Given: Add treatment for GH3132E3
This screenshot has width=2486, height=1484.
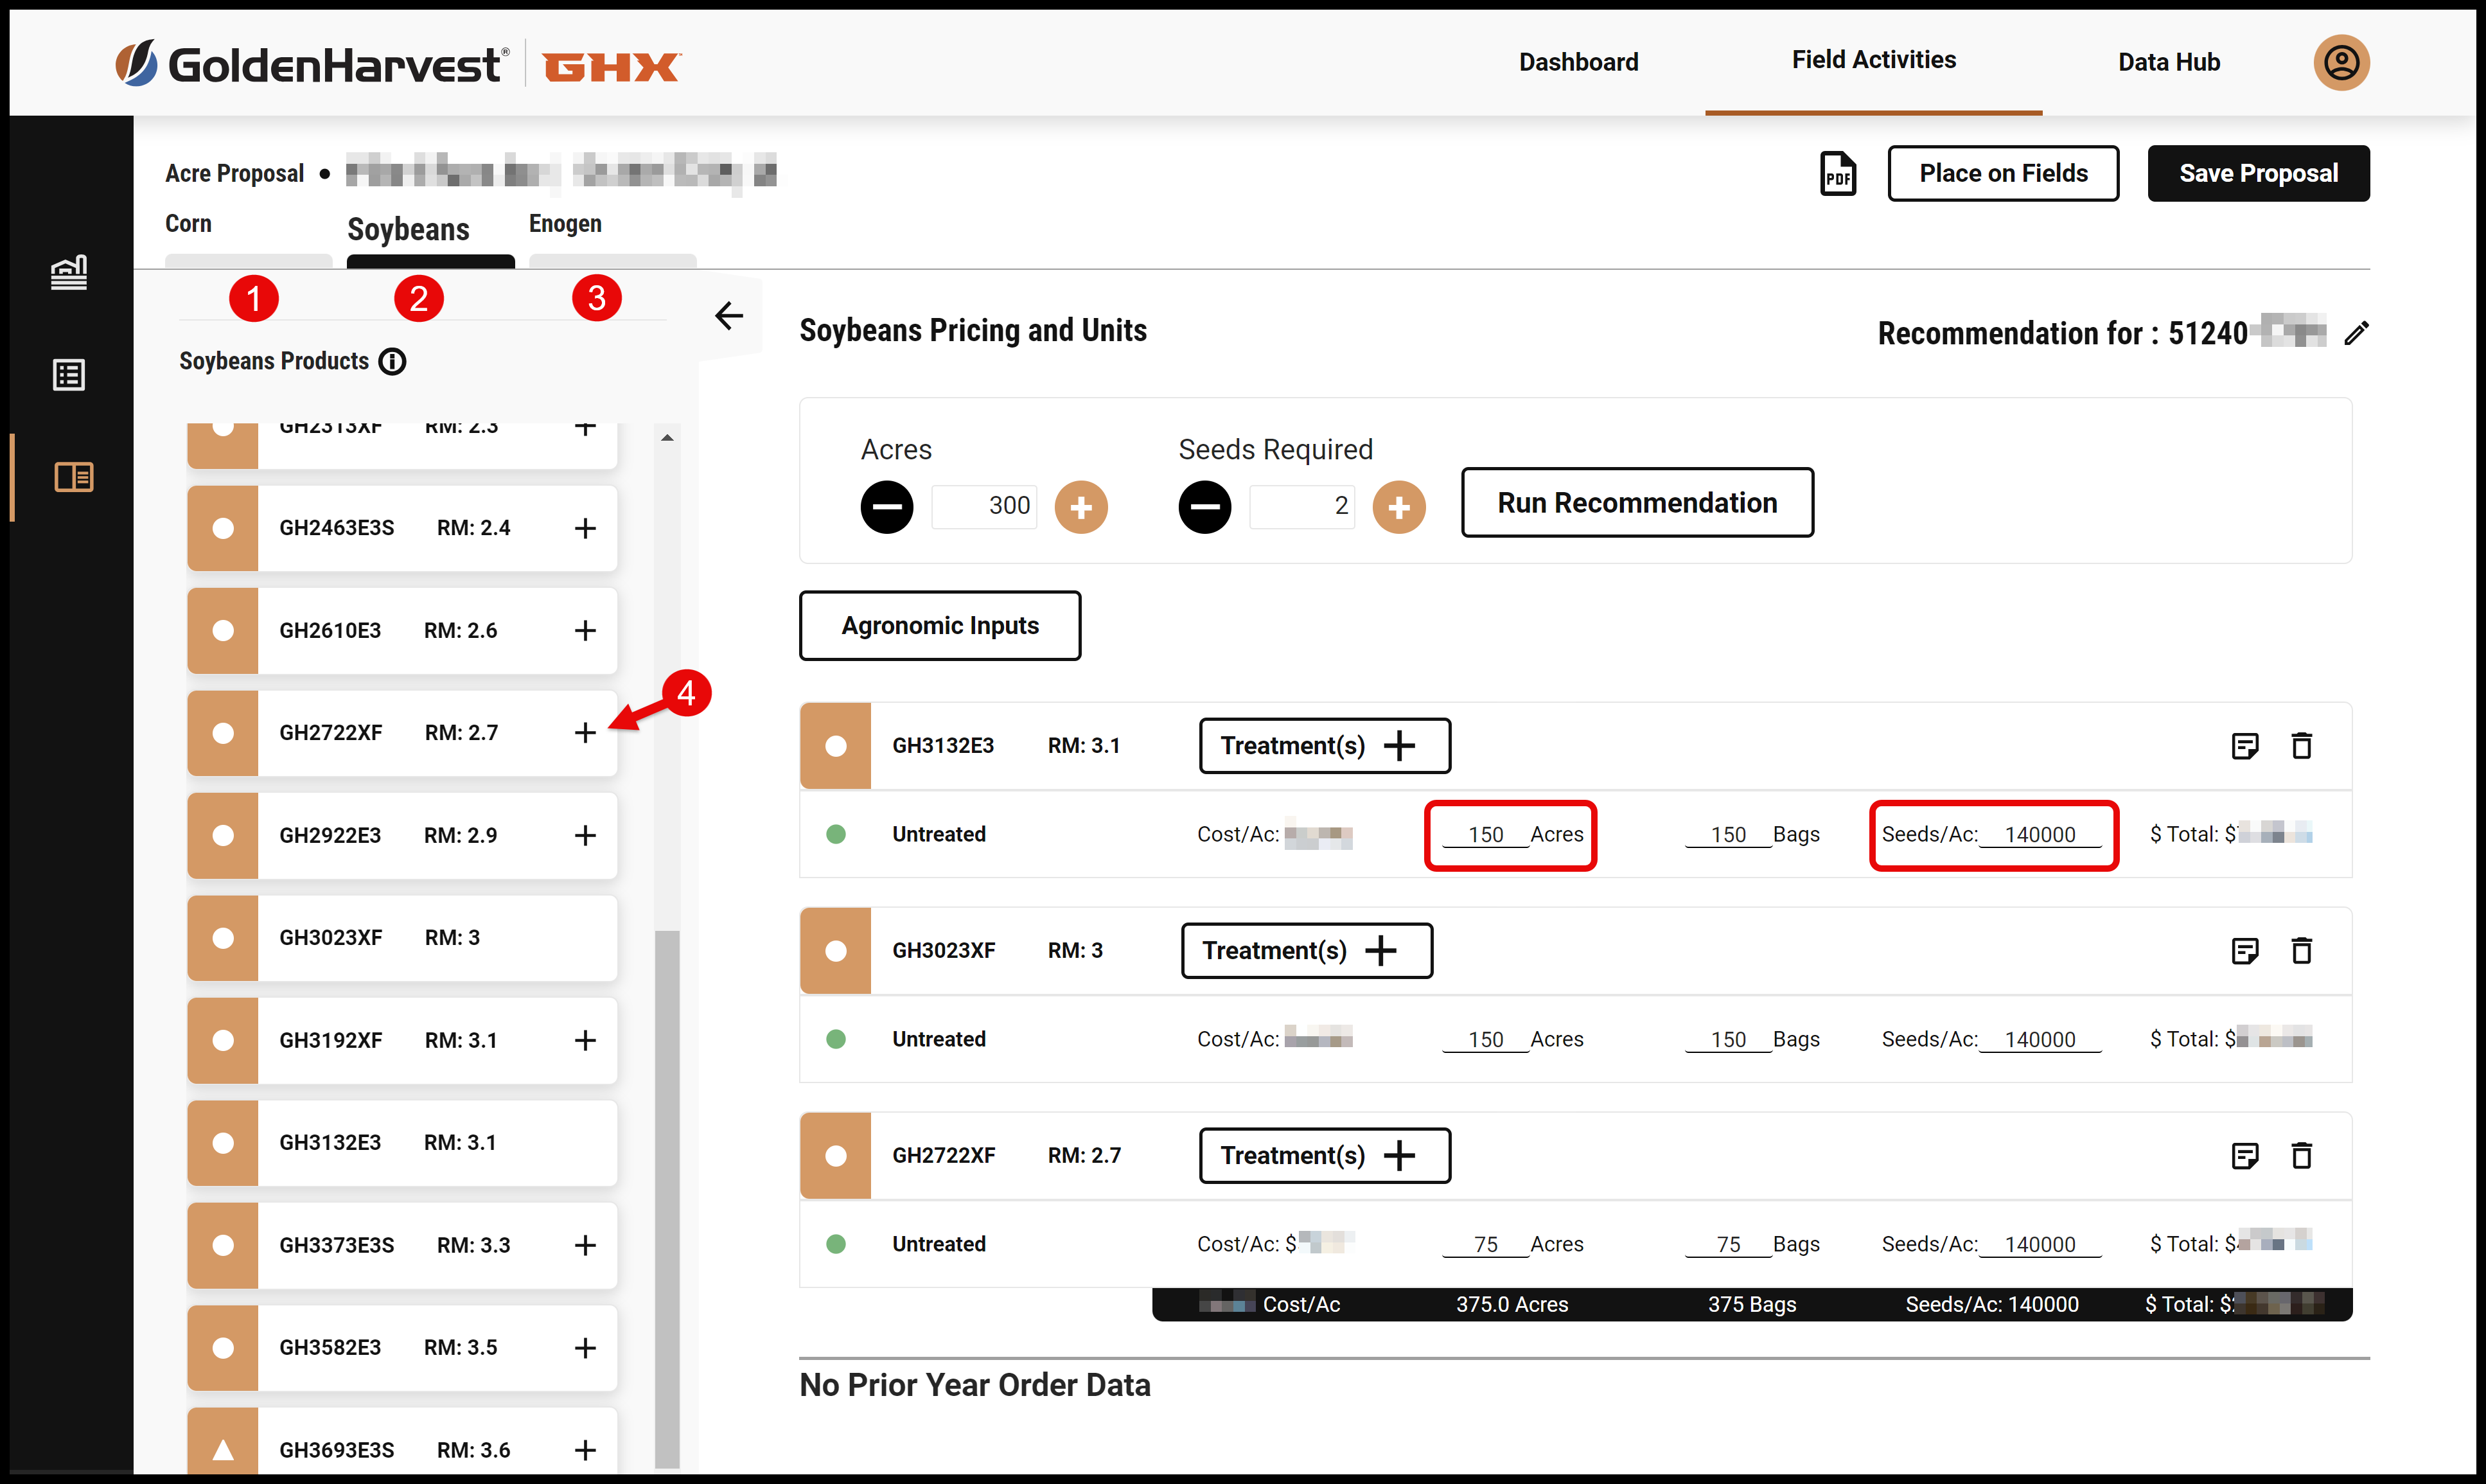Looking at the screenshot, I should click(x=1325, y=746).
